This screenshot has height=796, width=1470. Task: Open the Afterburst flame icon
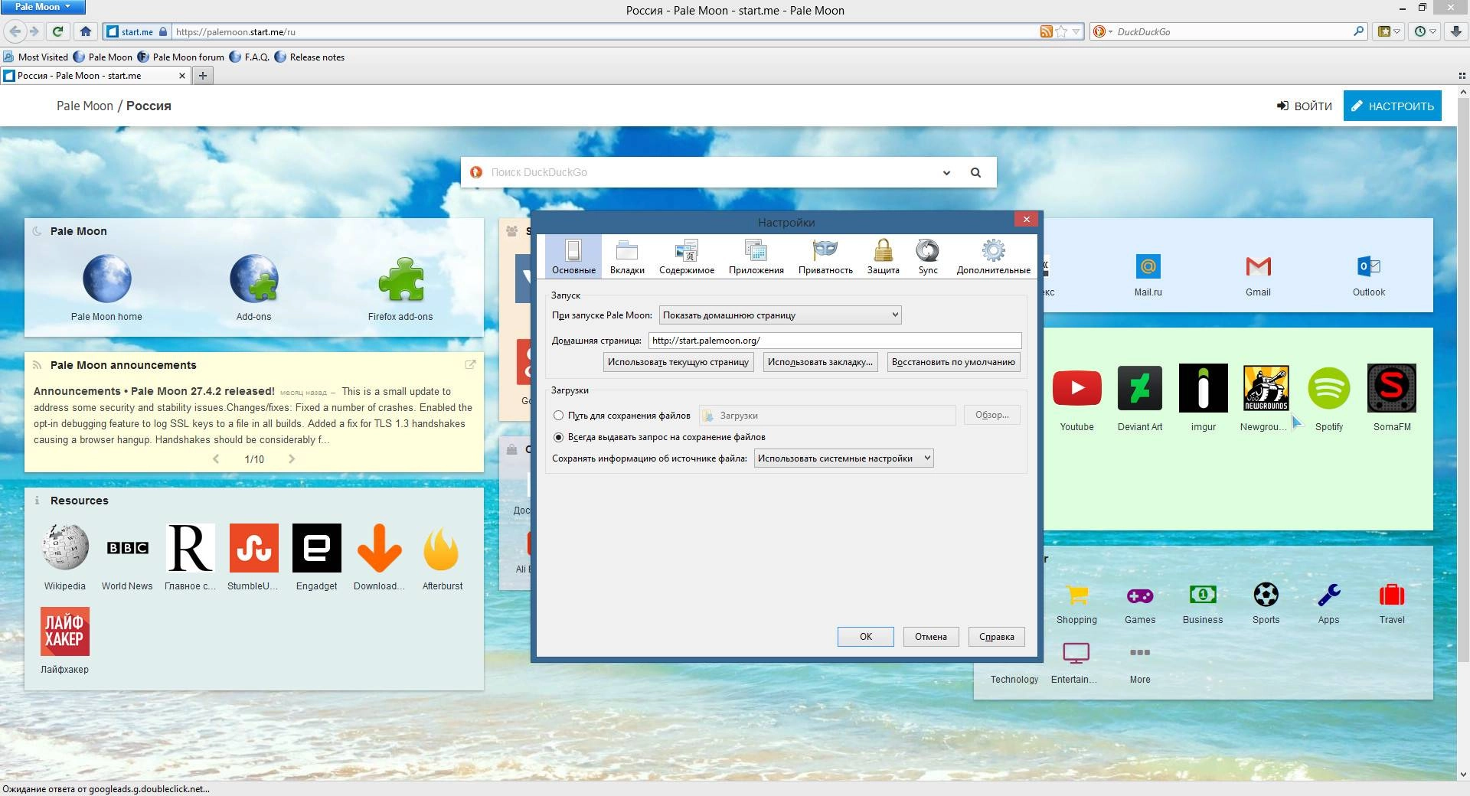tap(442, 550)
